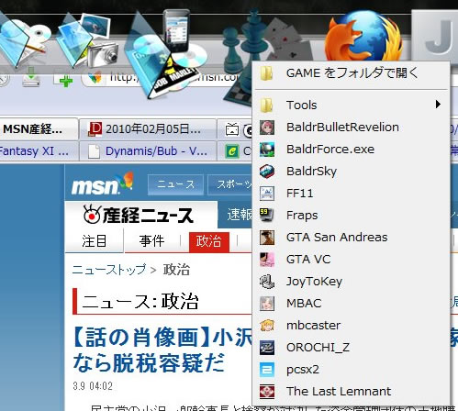Click the mbcaster icon

(267, 326)
